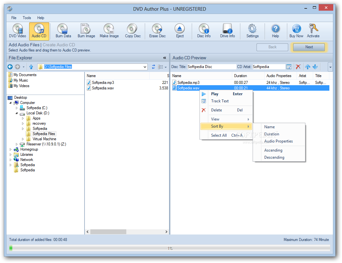Screen dimensions: 342x263
Task: Click the Activate keys icon
Action: point(313,31)
